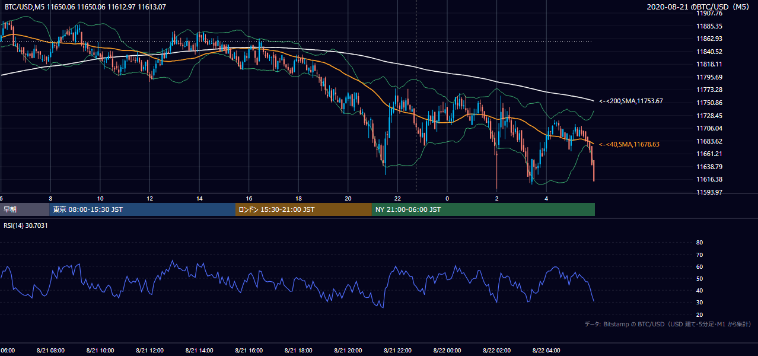Image resolution: width=758 pixels, height=356 pixels.
Task: Click the 11818.11 price axis label
Action: click(x=709, y=64)
